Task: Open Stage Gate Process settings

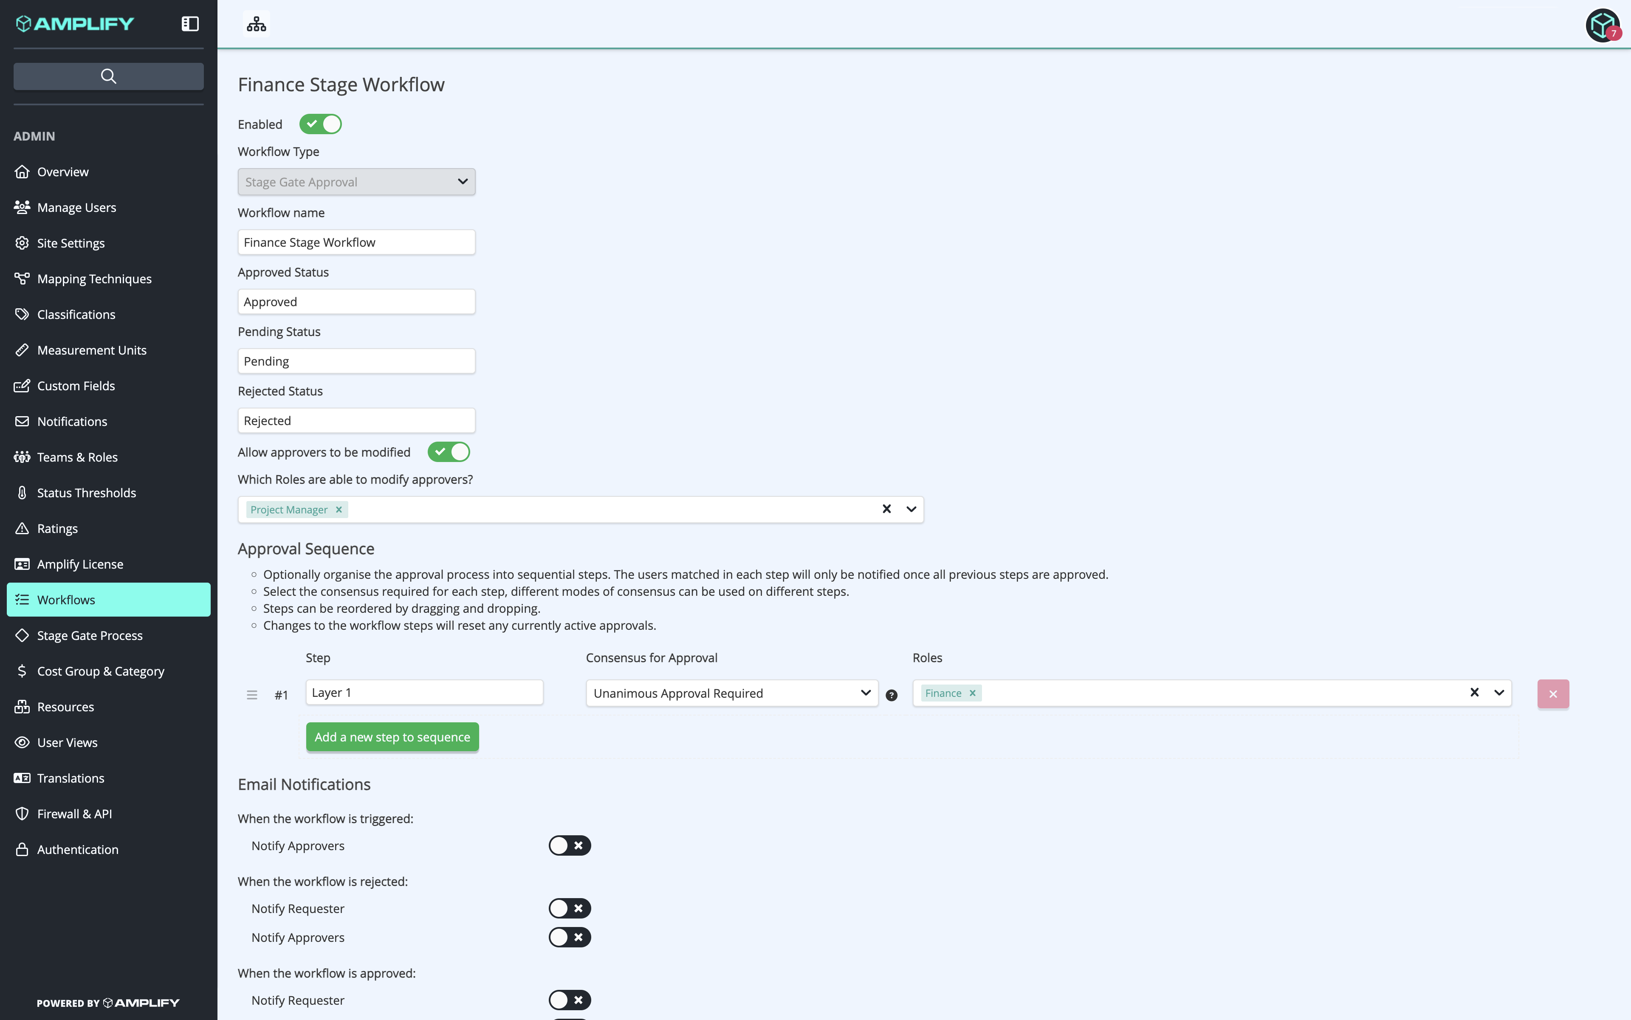Action: click(109, 635)
